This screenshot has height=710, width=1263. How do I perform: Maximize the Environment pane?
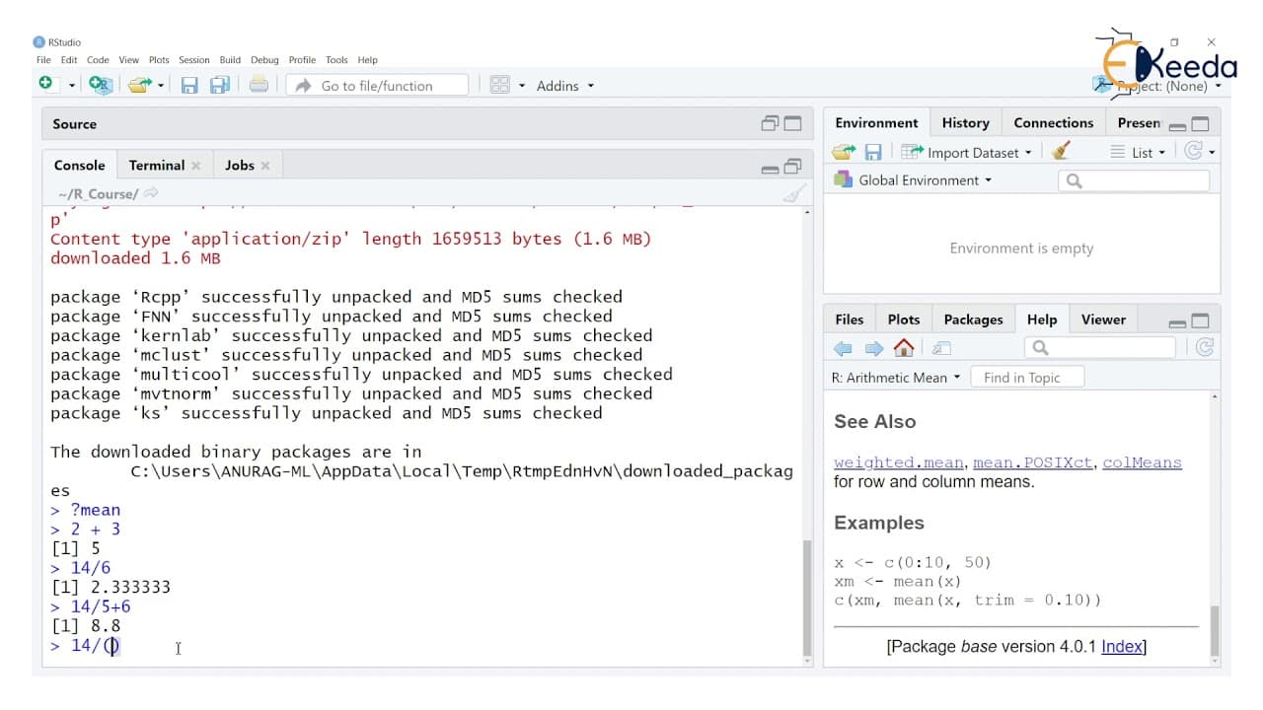(1200, 123)
